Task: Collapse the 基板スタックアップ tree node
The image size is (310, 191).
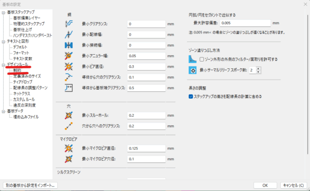Action: (x=3, y=13)
